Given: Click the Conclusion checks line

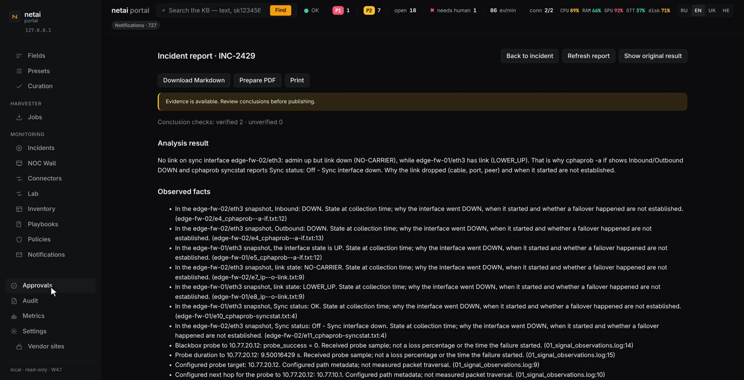Looking at the screenshot, I should [220, 122].
